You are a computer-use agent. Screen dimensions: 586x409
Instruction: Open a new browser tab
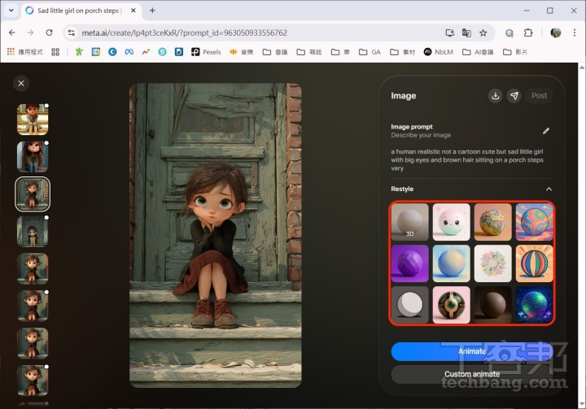pos(152,11)
